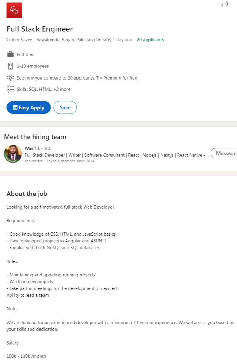Click the briefcase icon beside Full-time
237x363 pixels.
[x=10, y=55]
